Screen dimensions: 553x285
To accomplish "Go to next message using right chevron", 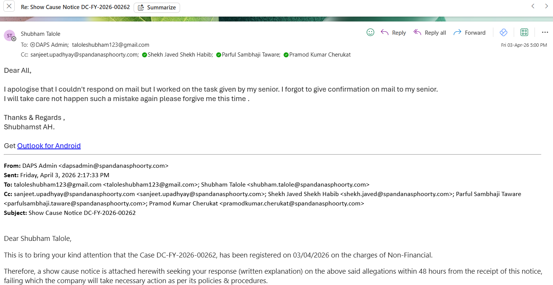I will [x=546, y=6].
